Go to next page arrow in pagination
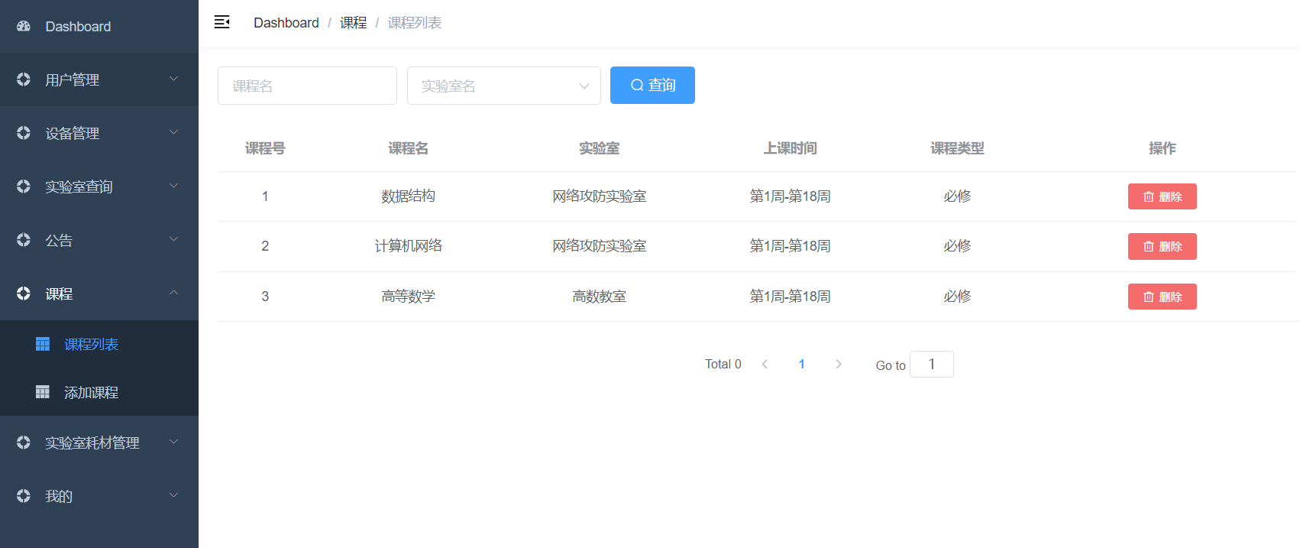 point(839,364)
